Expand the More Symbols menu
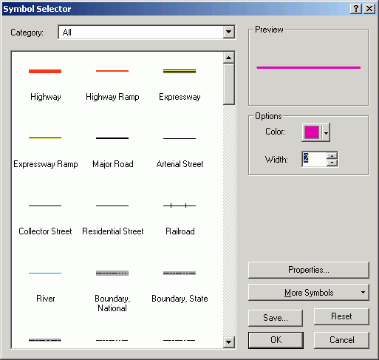Viewport: 379px width, 360px height. 309,293
